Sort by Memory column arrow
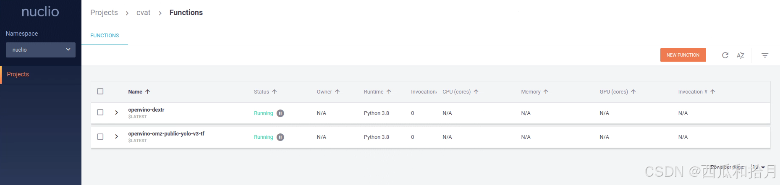780x185 pixels. [546, 92]
